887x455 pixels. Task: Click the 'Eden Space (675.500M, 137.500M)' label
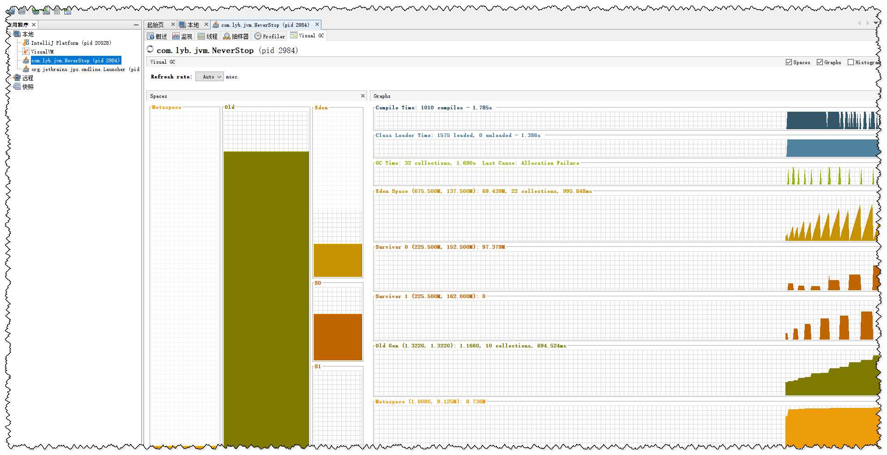pyautogui.click(x=427, y=191)
